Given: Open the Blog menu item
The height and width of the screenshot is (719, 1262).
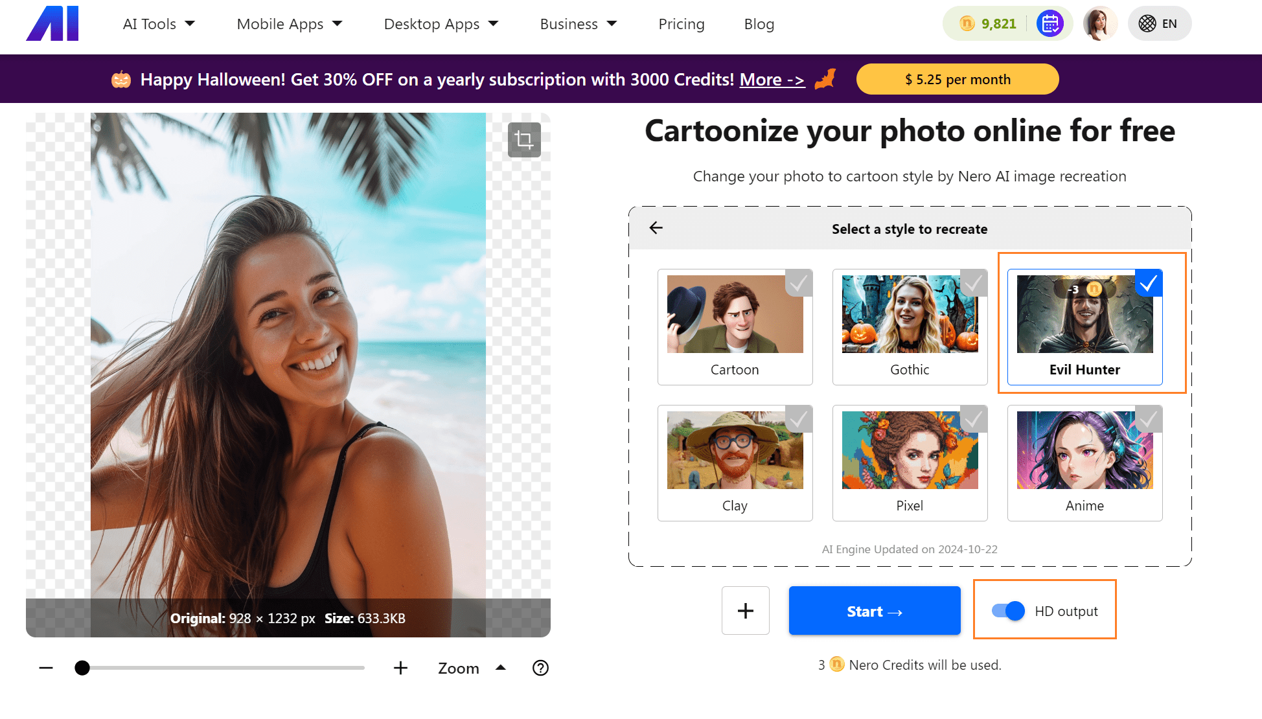Looking at the screenshot, I should coord(758,24).
